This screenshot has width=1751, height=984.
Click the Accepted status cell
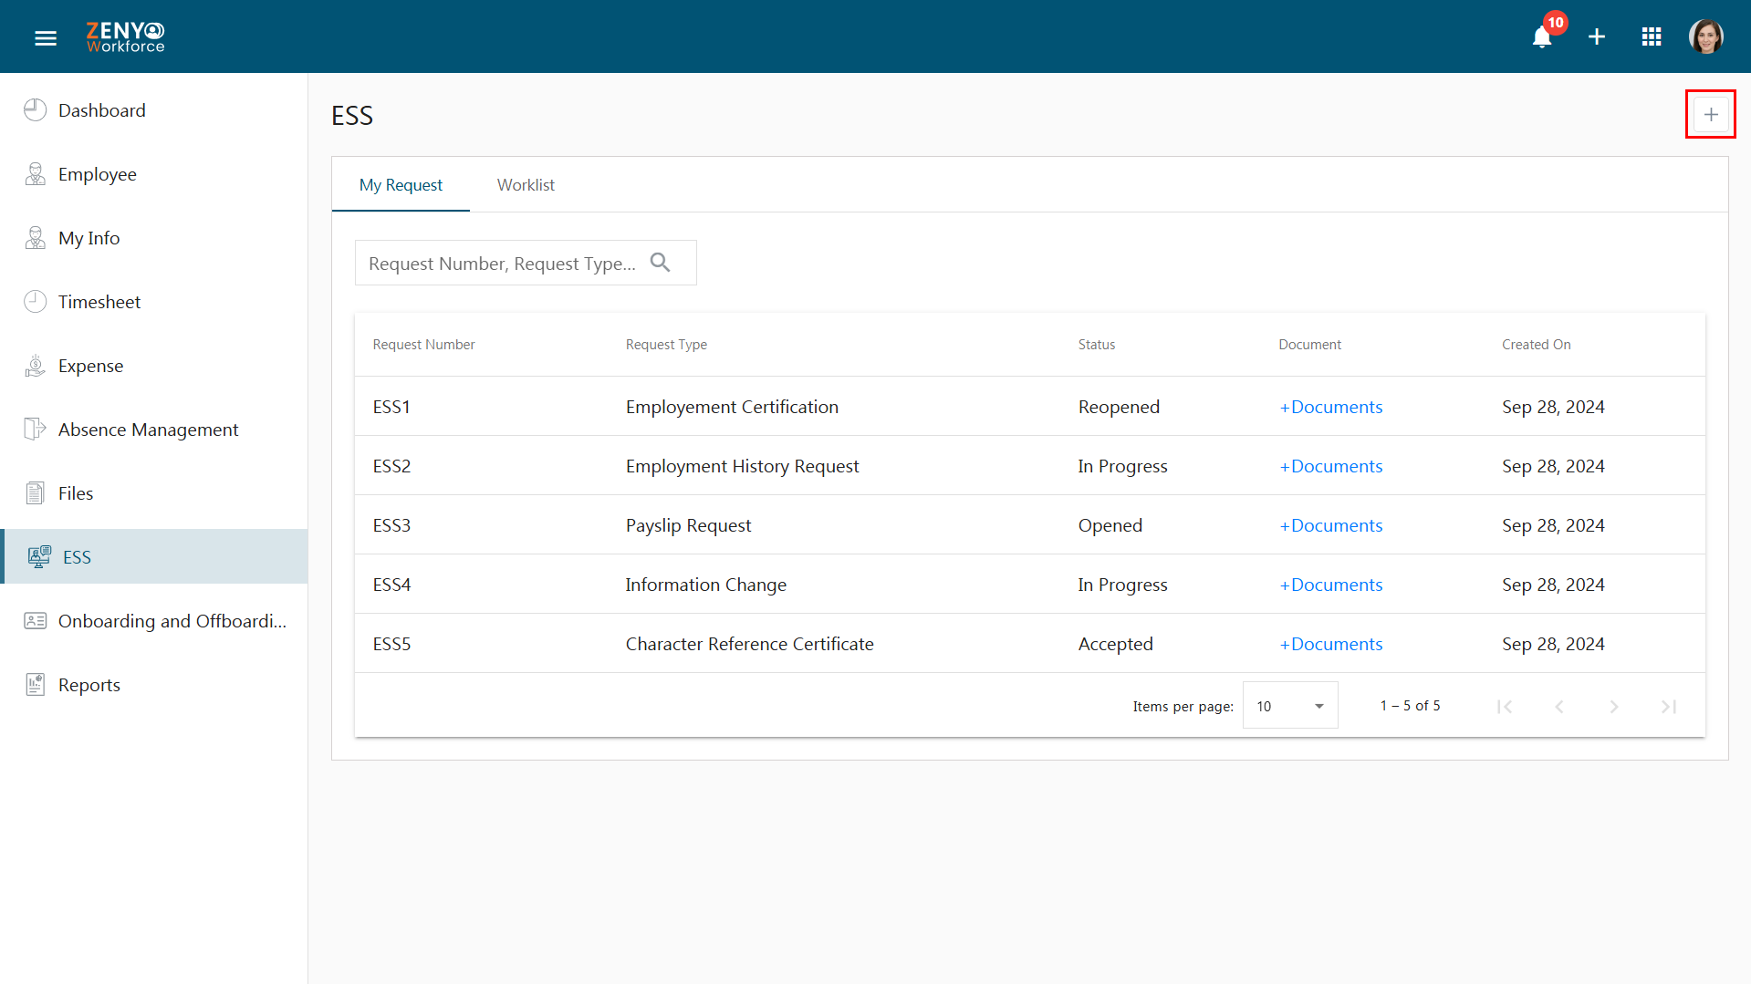pos(1115,644)
